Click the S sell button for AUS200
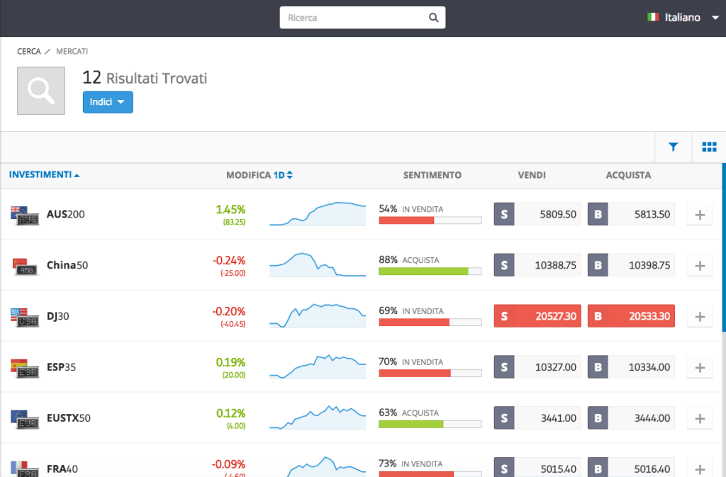The width and height of the screenshot is (726, 477). [504, 214]
